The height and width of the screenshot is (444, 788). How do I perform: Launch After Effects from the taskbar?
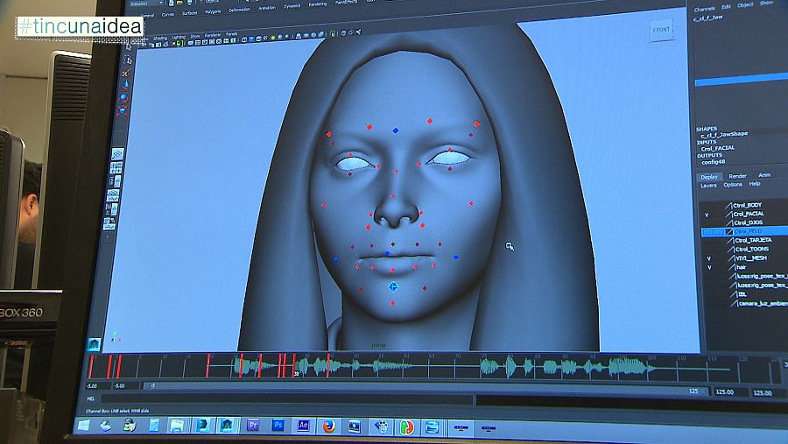pos(303,426)
